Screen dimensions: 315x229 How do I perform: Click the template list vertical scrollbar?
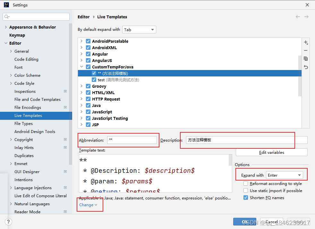(x=300, y=76)
